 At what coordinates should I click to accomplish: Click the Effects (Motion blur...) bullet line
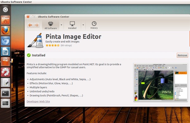pyautogui.click(x=51, y=83)
